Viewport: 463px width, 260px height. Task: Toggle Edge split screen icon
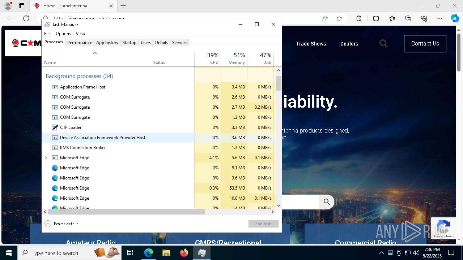[x=376, y=18]
